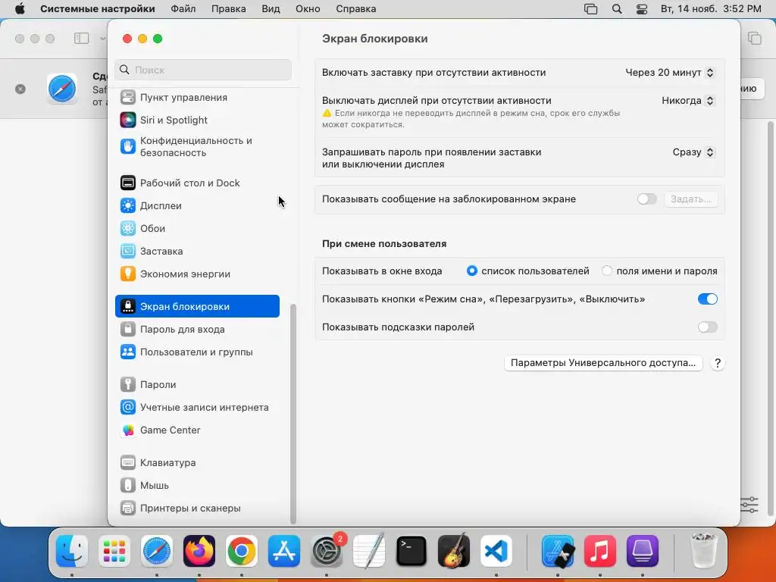776x582 pixels.
Task: Open Simulator app from the Dock
Action: [x=558, y=551]
